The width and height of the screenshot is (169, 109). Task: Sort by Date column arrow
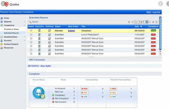(141, 26)
